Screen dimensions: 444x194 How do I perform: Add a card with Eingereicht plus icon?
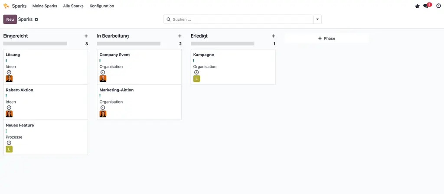click(x=86, y=36)
